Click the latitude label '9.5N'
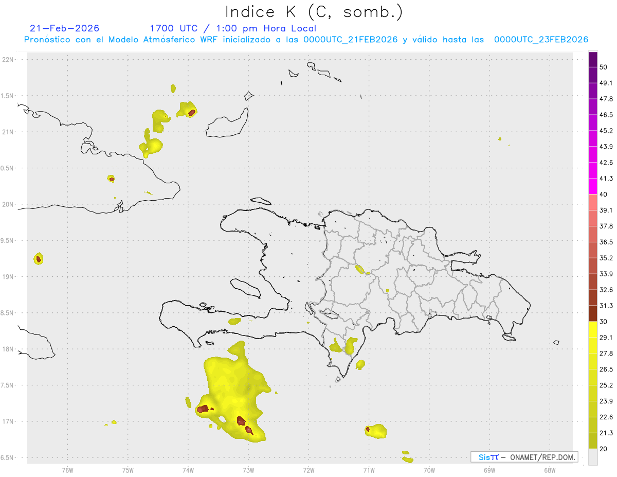Screen dimensions: 617x477 (8, 241)
